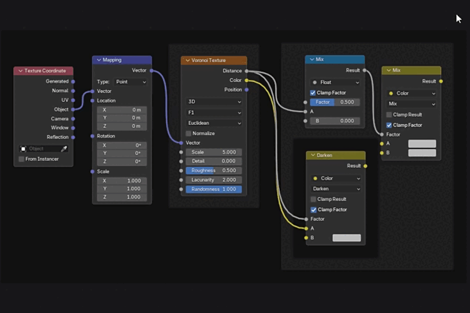Click the yellow Mix node Factor input socket
This screenshot has height=313, width=470.
pos(382,135)
